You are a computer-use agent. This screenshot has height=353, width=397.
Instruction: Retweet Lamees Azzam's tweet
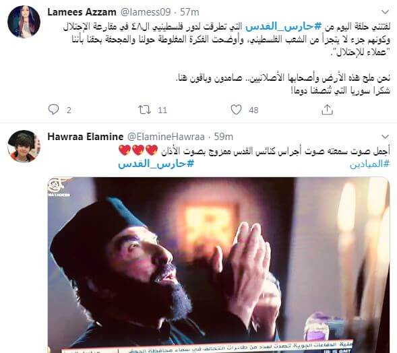(144, 110)
